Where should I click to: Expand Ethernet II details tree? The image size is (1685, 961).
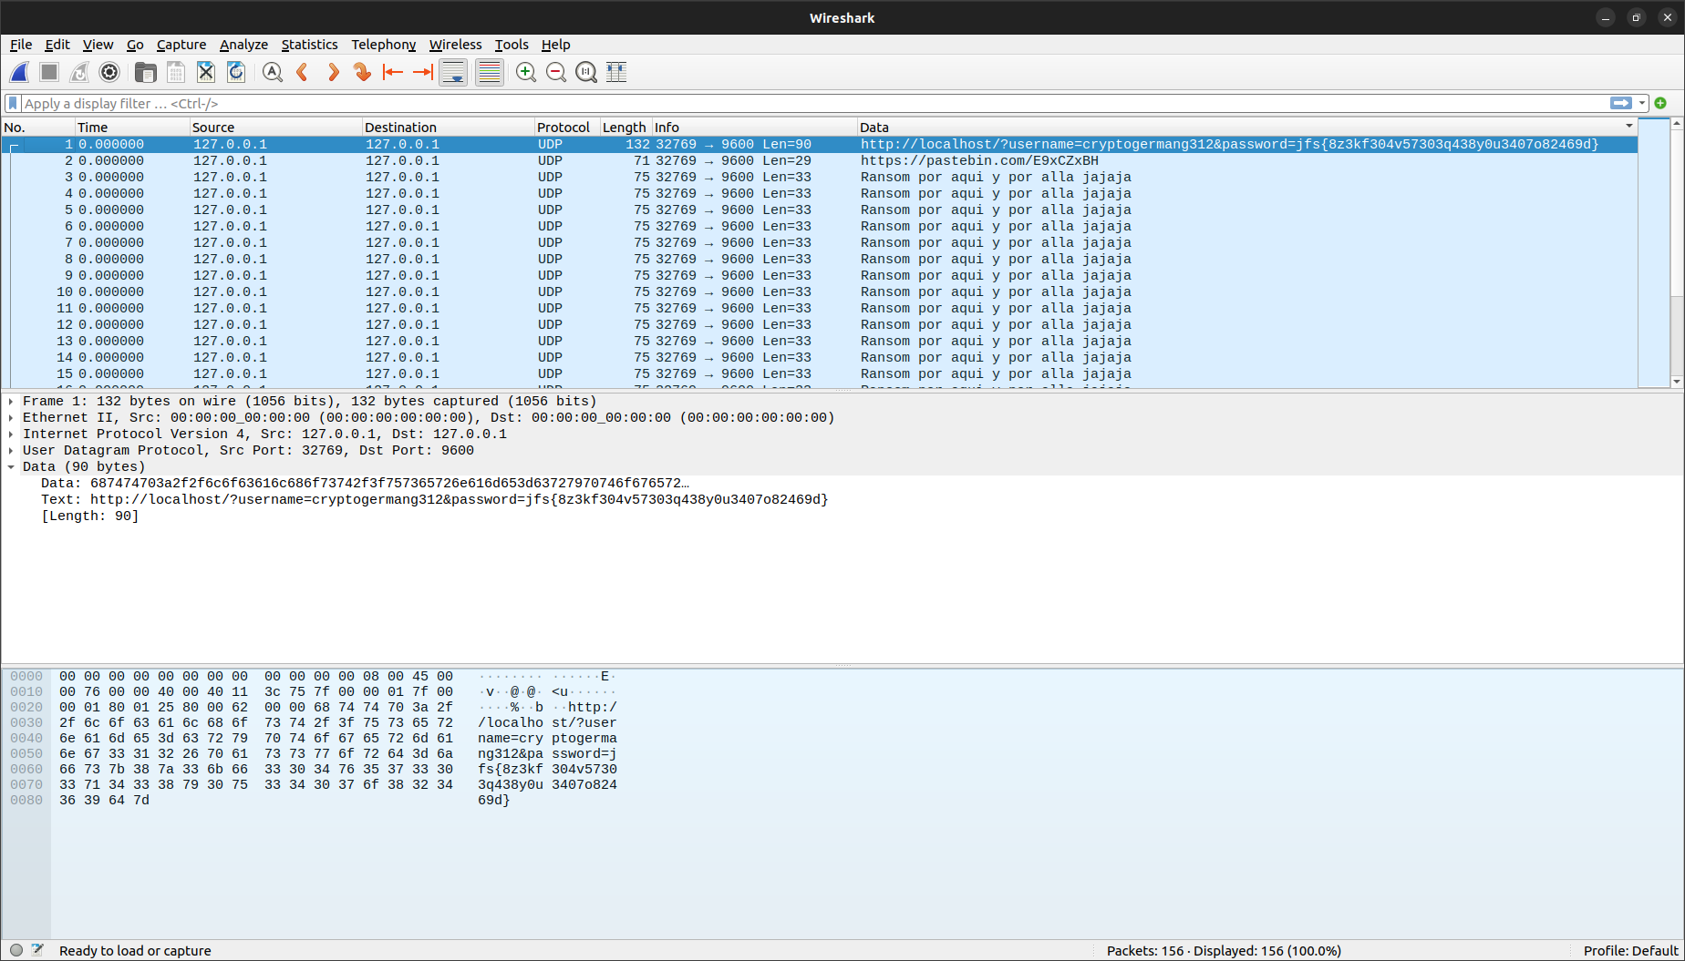(11, 417)
